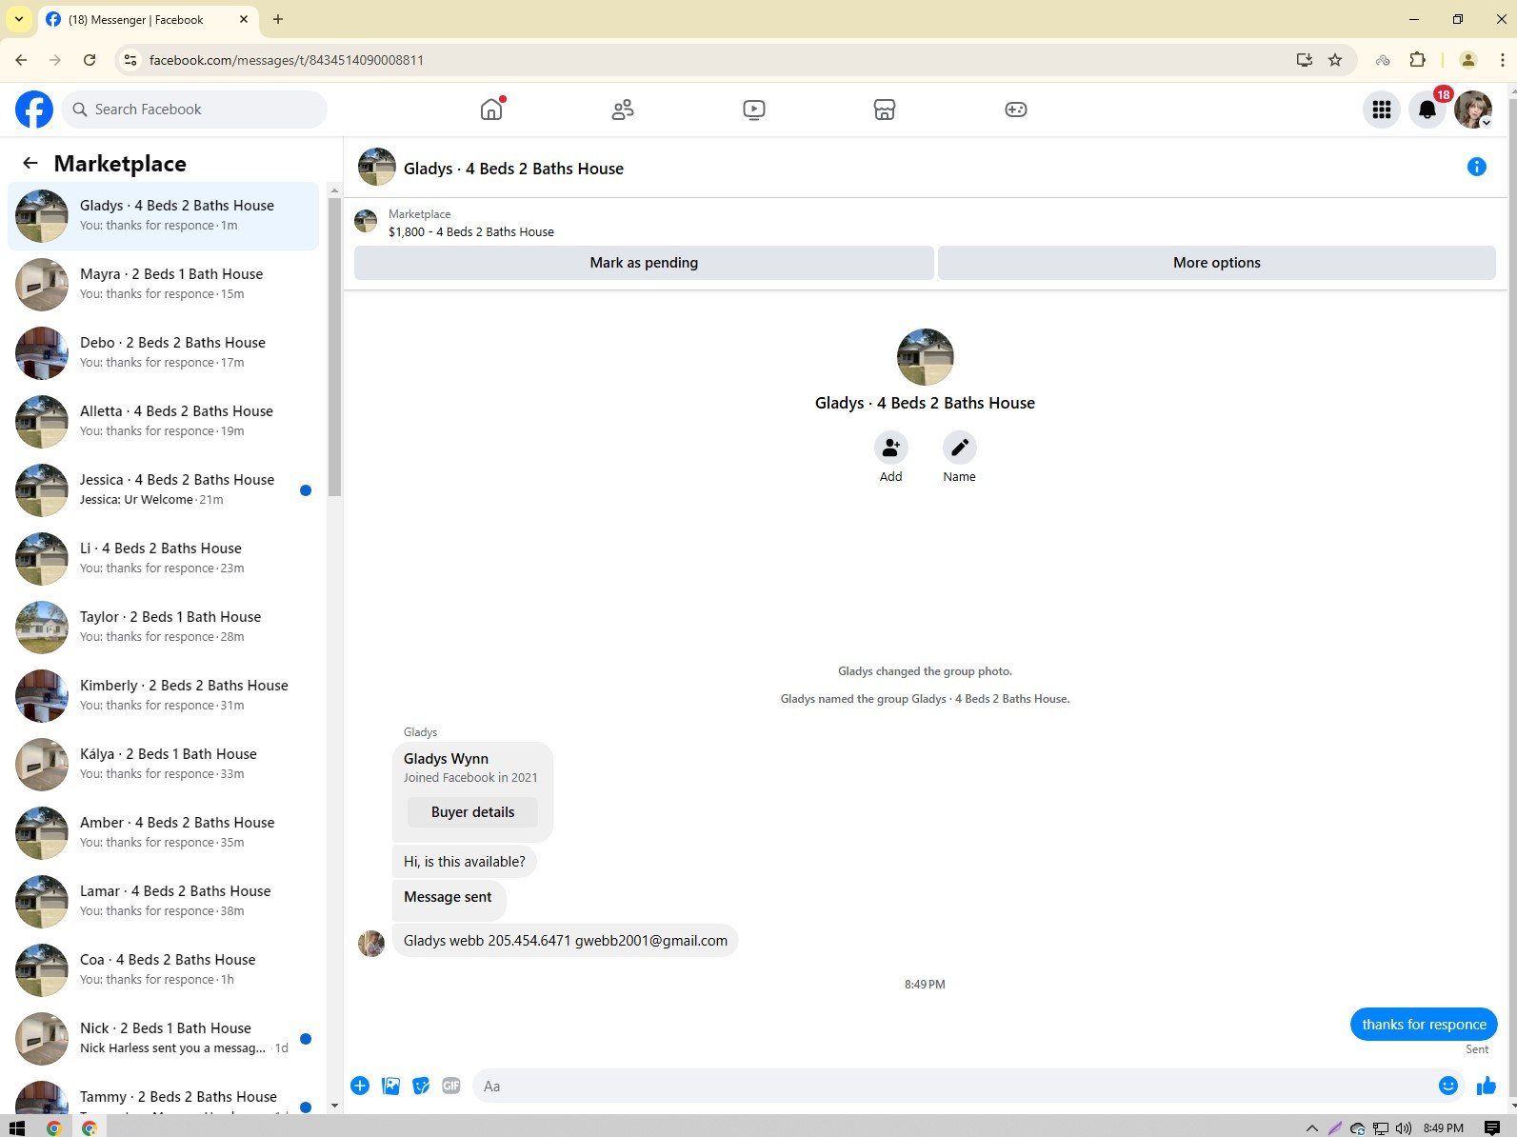1517x1137 pixels.
Task: Open the Li 4 Beds 2 Baths conversation
Action: click(x=164, y=559)
